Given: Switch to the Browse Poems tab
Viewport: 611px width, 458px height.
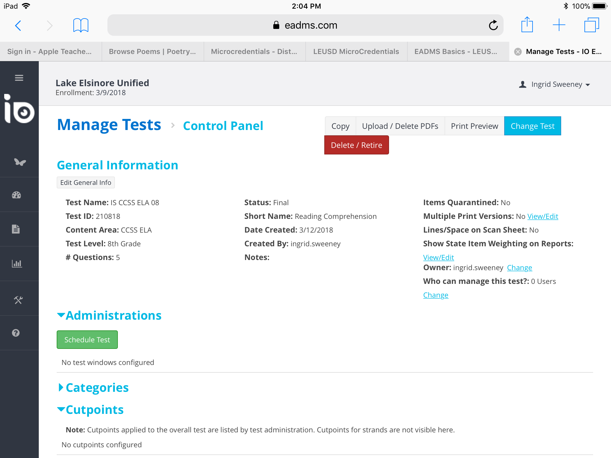Looking at the screenshot, I should [152, 52].
